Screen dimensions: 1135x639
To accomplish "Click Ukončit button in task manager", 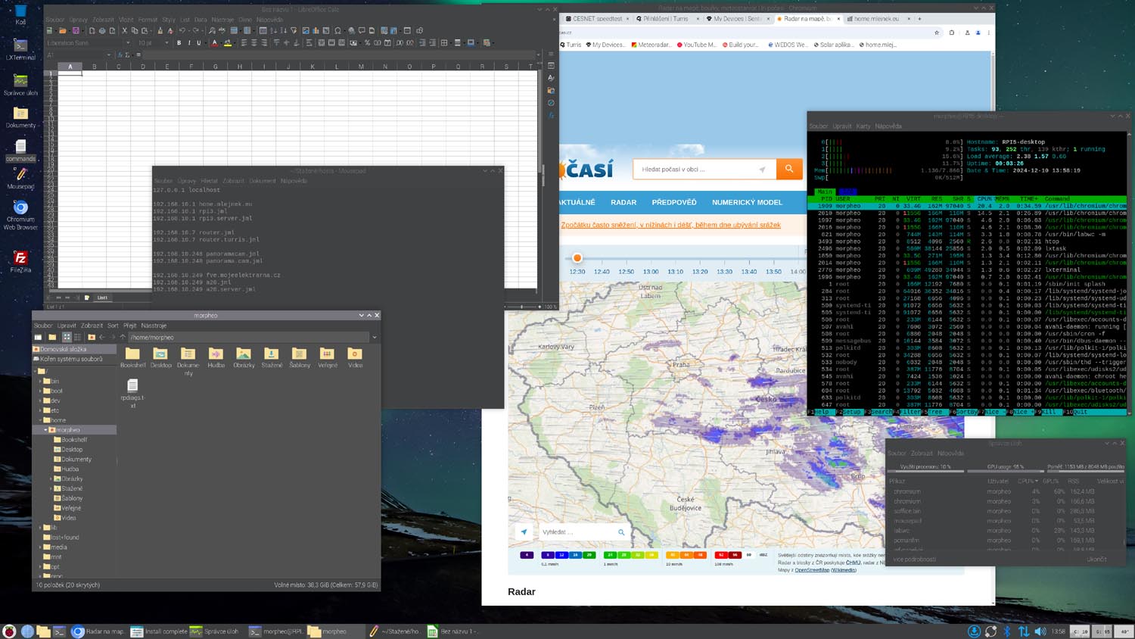I will click(x=1096, y=560).
